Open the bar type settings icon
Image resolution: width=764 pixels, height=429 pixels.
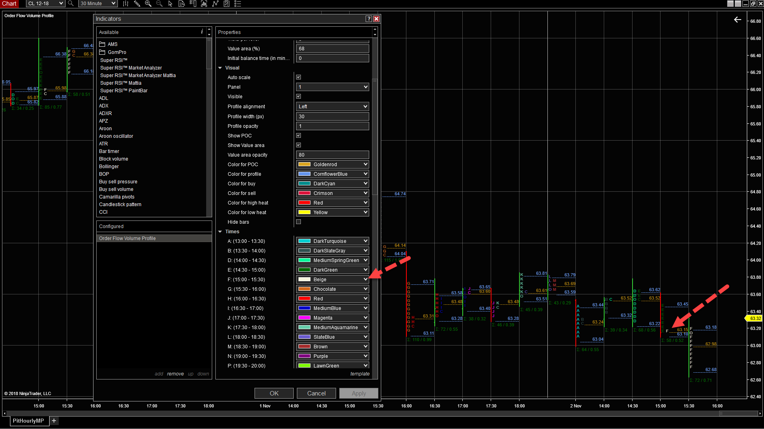tap(125, 4)
